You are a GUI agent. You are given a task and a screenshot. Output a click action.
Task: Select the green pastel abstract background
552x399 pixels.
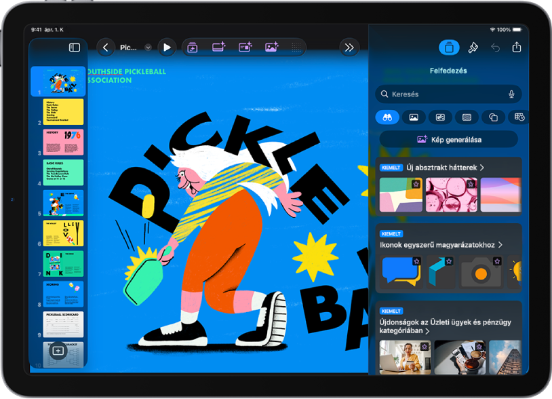pos(401,195)
